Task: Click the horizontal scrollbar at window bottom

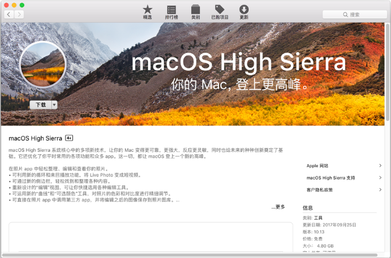Action: point(189,255)
